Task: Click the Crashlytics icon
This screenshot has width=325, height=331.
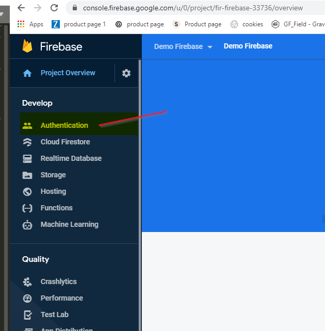Action: click(x=27, y=282)
